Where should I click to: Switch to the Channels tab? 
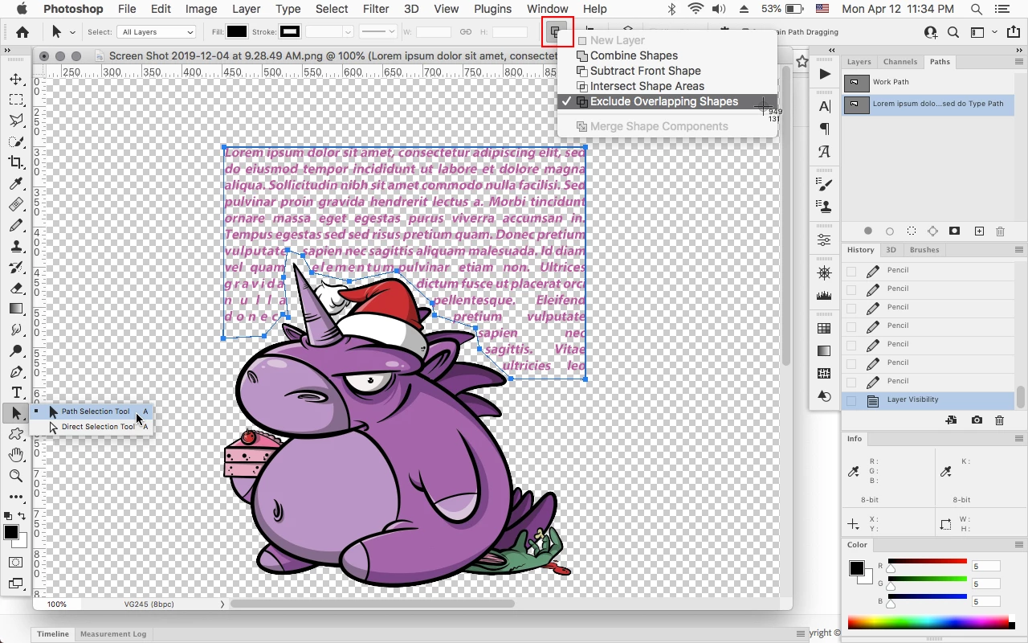click(x=899, y=62)
